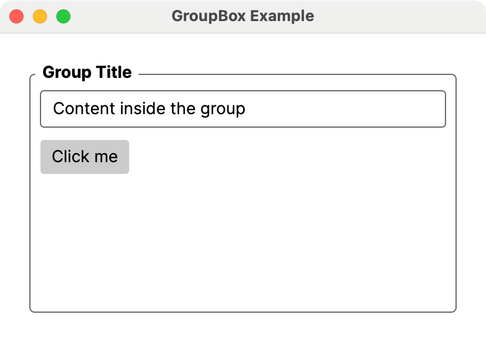Click the white margin beneath the group box frame

242,327
